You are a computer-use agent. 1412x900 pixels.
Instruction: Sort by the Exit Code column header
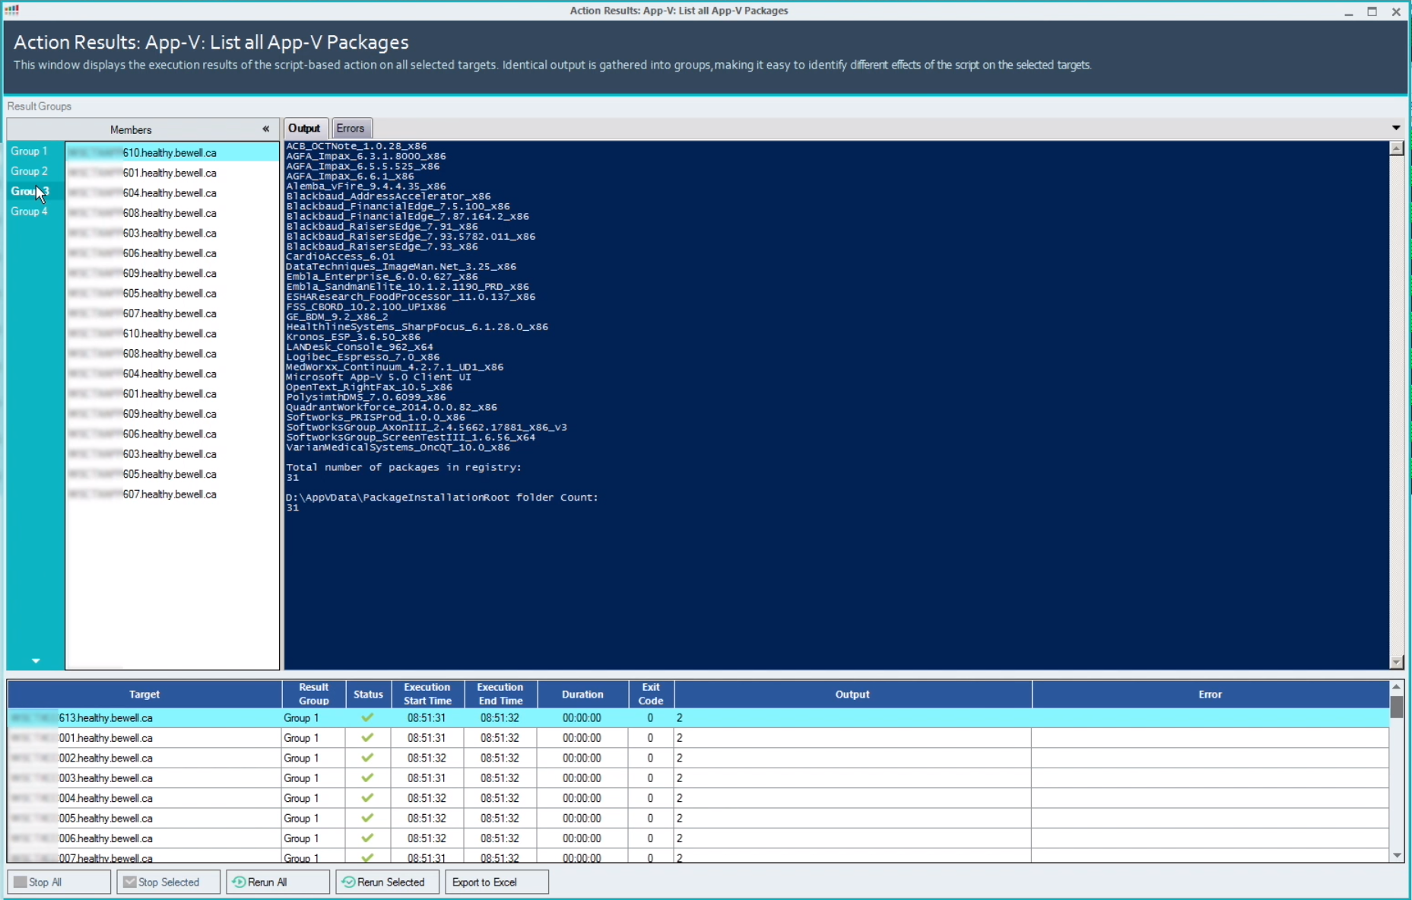(x=651, y=694)
